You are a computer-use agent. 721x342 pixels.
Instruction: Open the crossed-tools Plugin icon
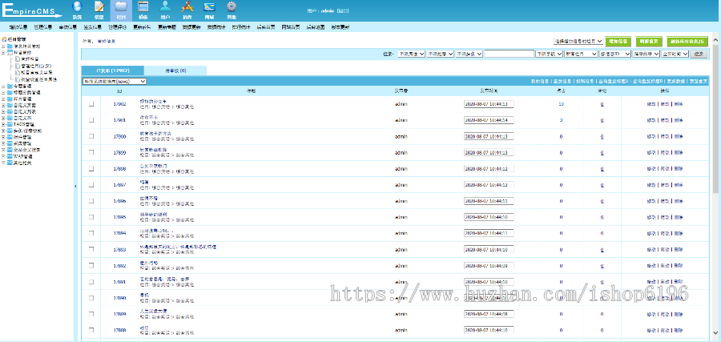click(187, 7)
